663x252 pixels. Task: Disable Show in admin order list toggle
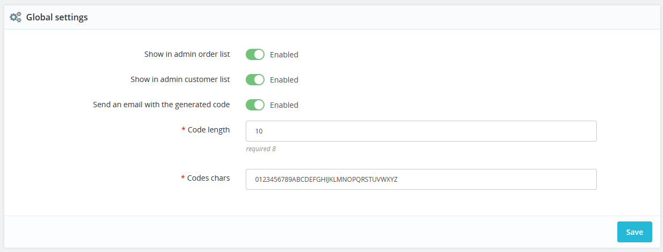pyautogui.click(x=255, y=55)
